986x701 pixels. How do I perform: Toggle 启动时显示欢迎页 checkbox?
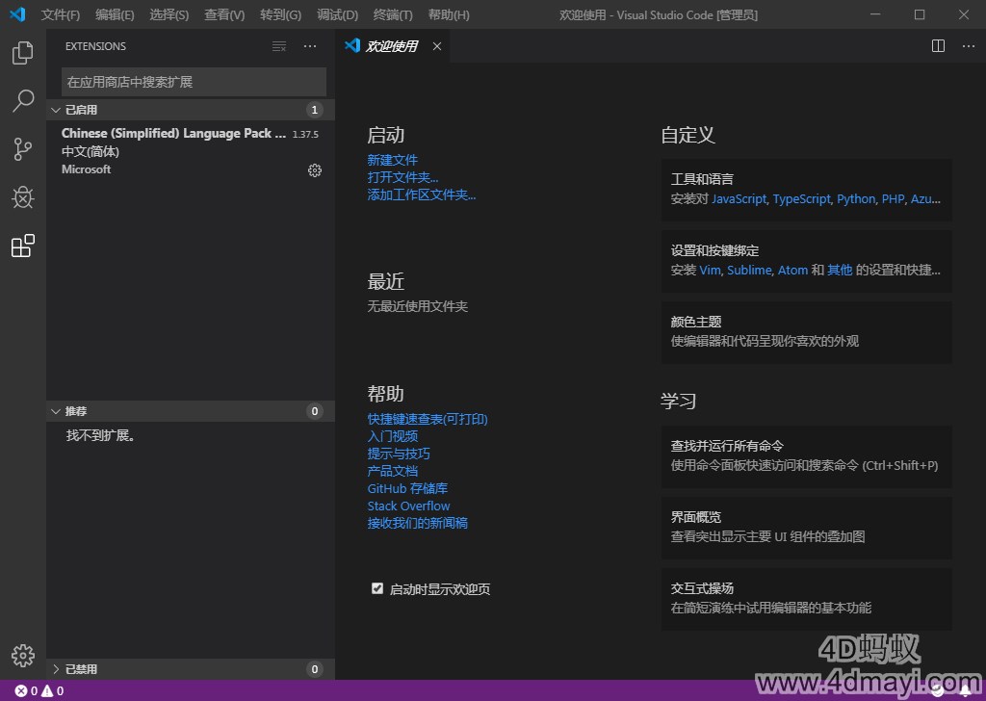click(x=377, y=588)
